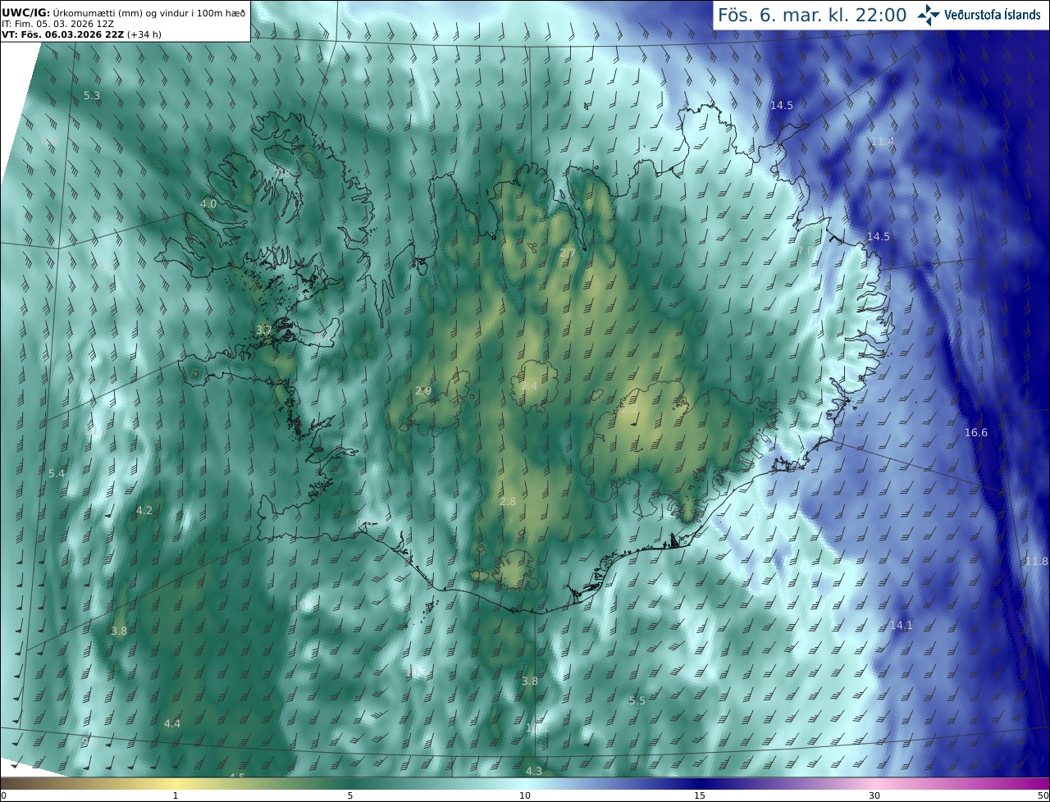1050x802 pixels.
Task: Click the 5.5 value south of Iceland
Action: tap(637, 700)
